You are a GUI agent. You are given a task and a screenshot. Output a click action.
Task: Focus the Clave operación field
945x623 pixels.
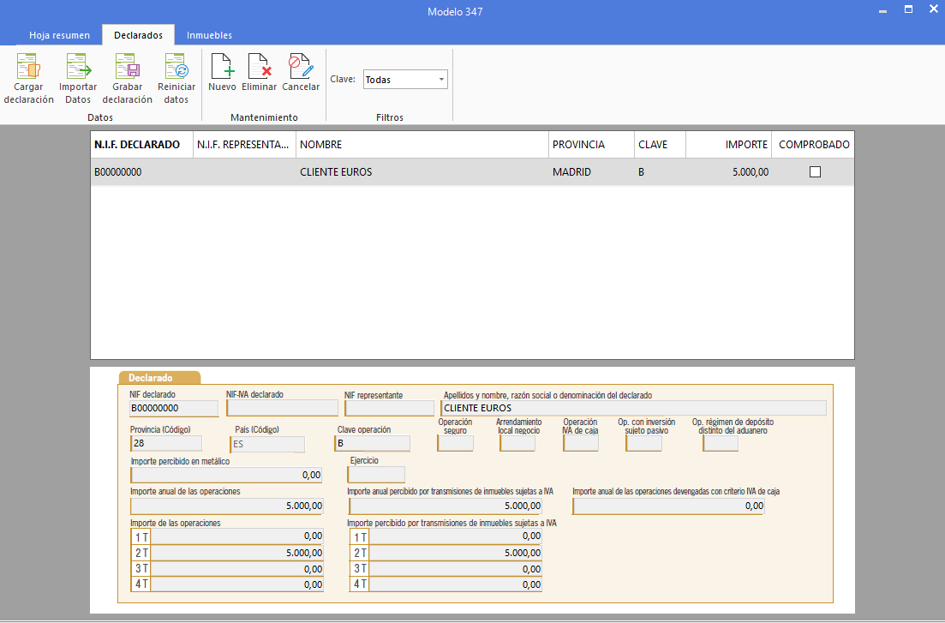pos(372,443)
